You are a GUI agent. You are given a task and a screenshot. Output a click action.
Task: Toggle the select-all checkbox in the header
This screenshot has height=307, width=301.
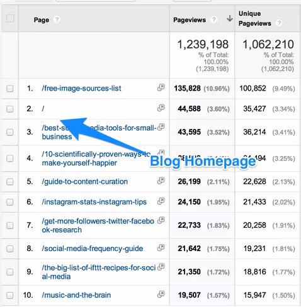click(10, 18)
